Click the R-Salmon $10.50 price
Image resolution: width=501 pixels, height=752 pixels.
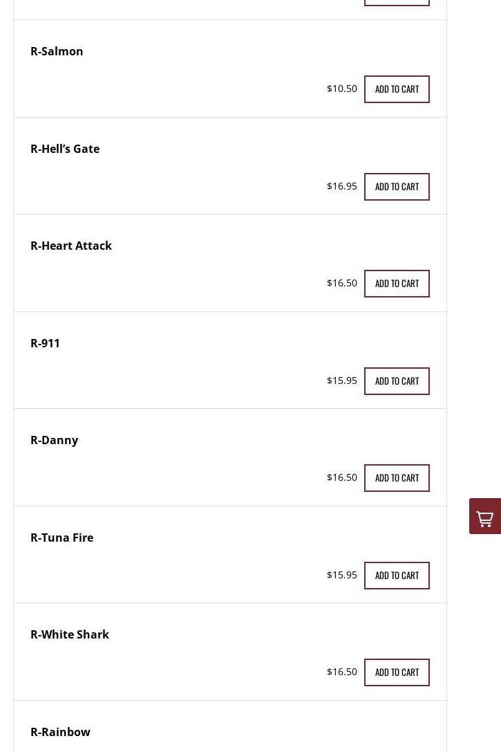[342, 89]
